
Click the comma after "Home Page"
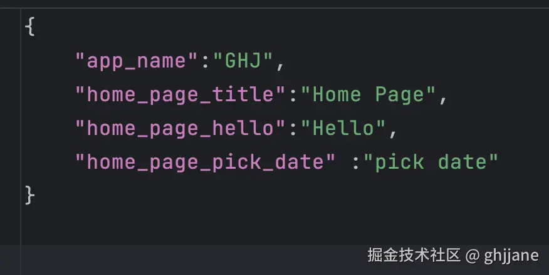point(442,96)
